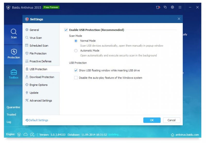The height and width of the screenshot is (143, 206).
Task: Click the home icon beside antivirus.baidu.com
Action: (x=173, y=135)
